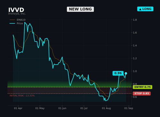Click the 1.8 price axis tick
The width and height of the screenshot is (160, 117).
[x=135, y=20]
